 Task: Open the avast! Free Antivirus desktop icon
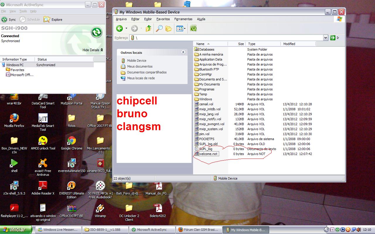tap(43, 167)
